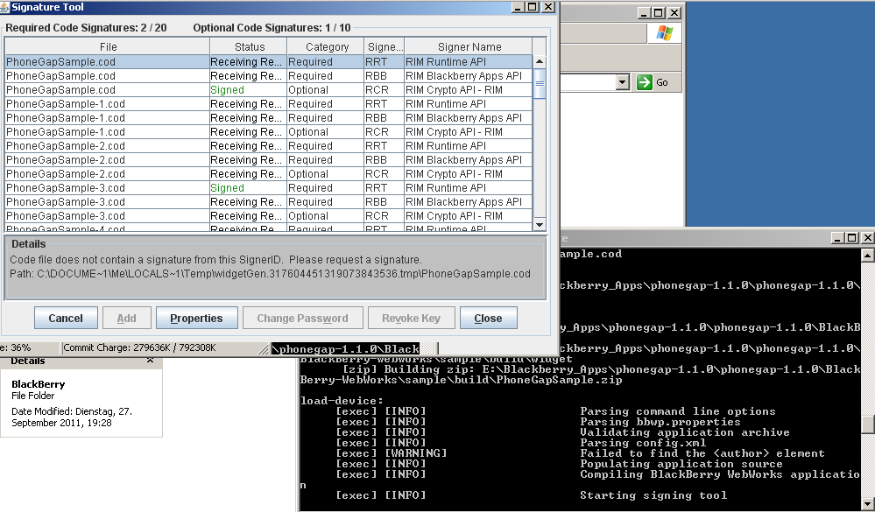Click the 'File Folder' label in Details panel
Viewport: 875px width, 512px height.
coord(33,396)
